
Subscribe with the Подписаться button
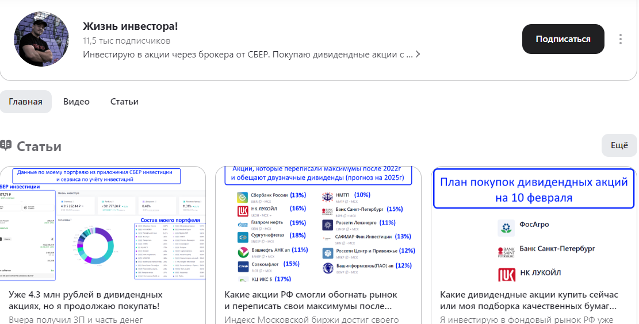tap(563, 39)
